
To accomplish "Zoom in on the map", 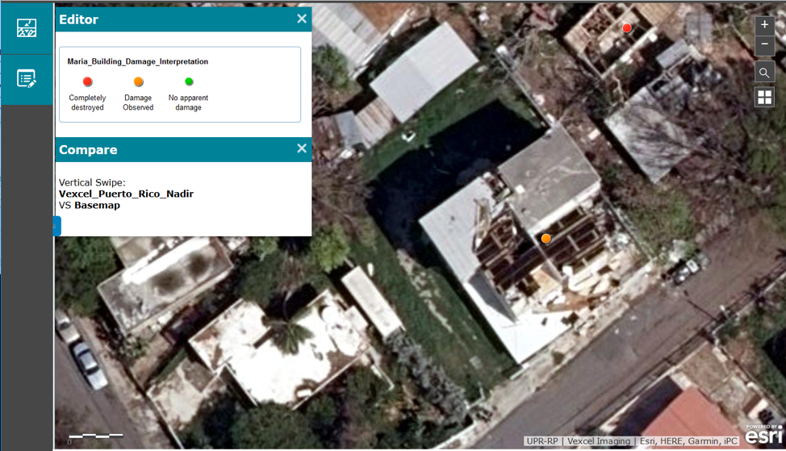I will point(764,24).
